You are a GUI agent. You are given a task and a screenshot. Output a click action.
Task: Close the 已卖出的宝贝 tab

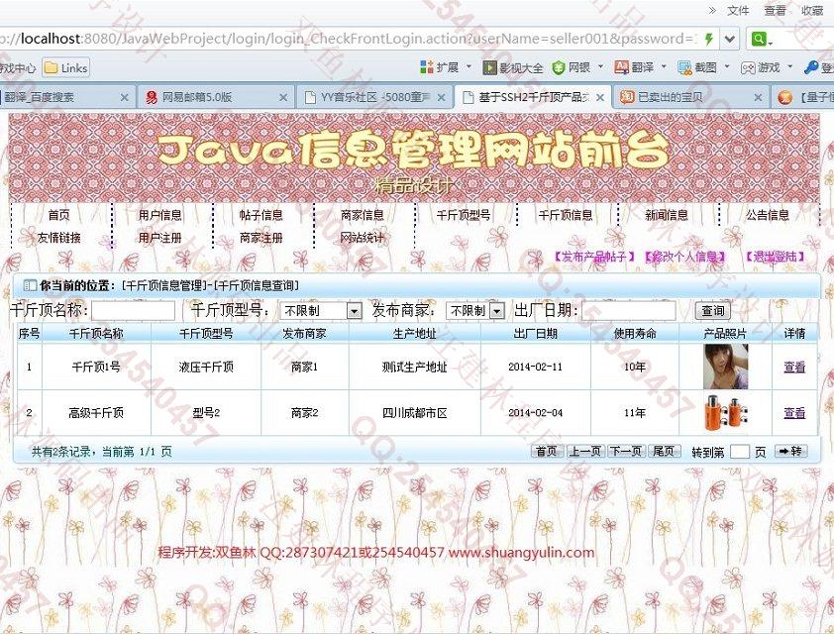(759, 97)
